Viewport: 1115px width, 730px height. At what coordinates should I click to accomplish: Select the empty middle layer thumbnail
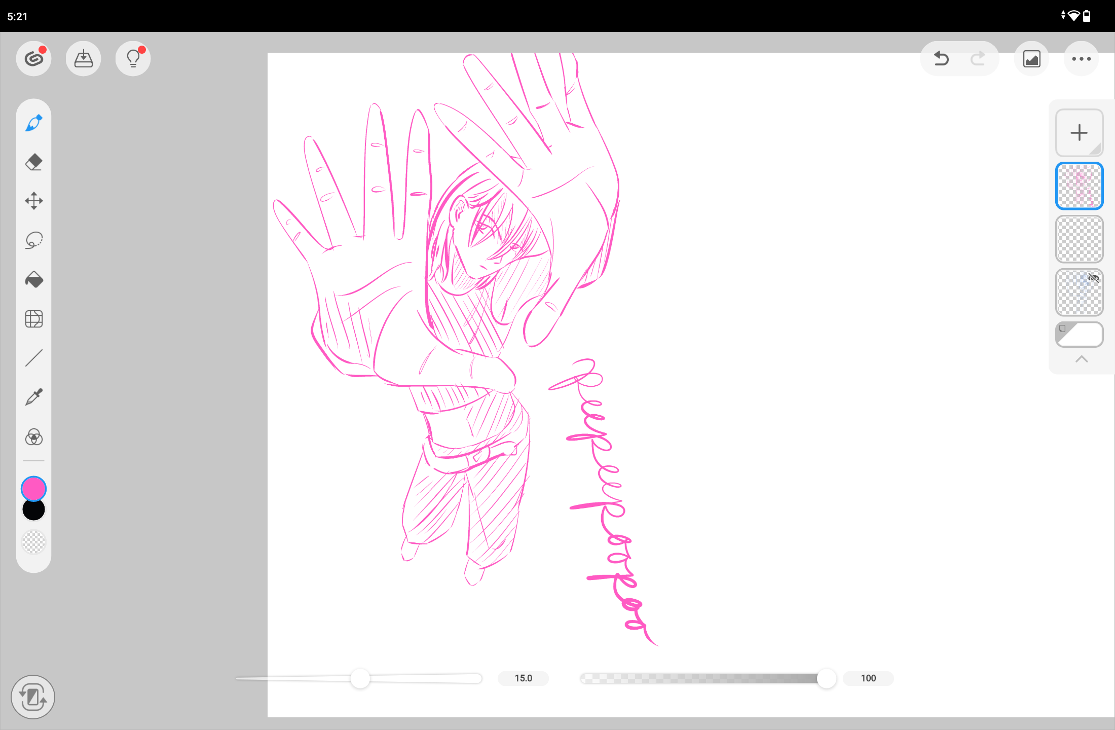[1079, 239]
